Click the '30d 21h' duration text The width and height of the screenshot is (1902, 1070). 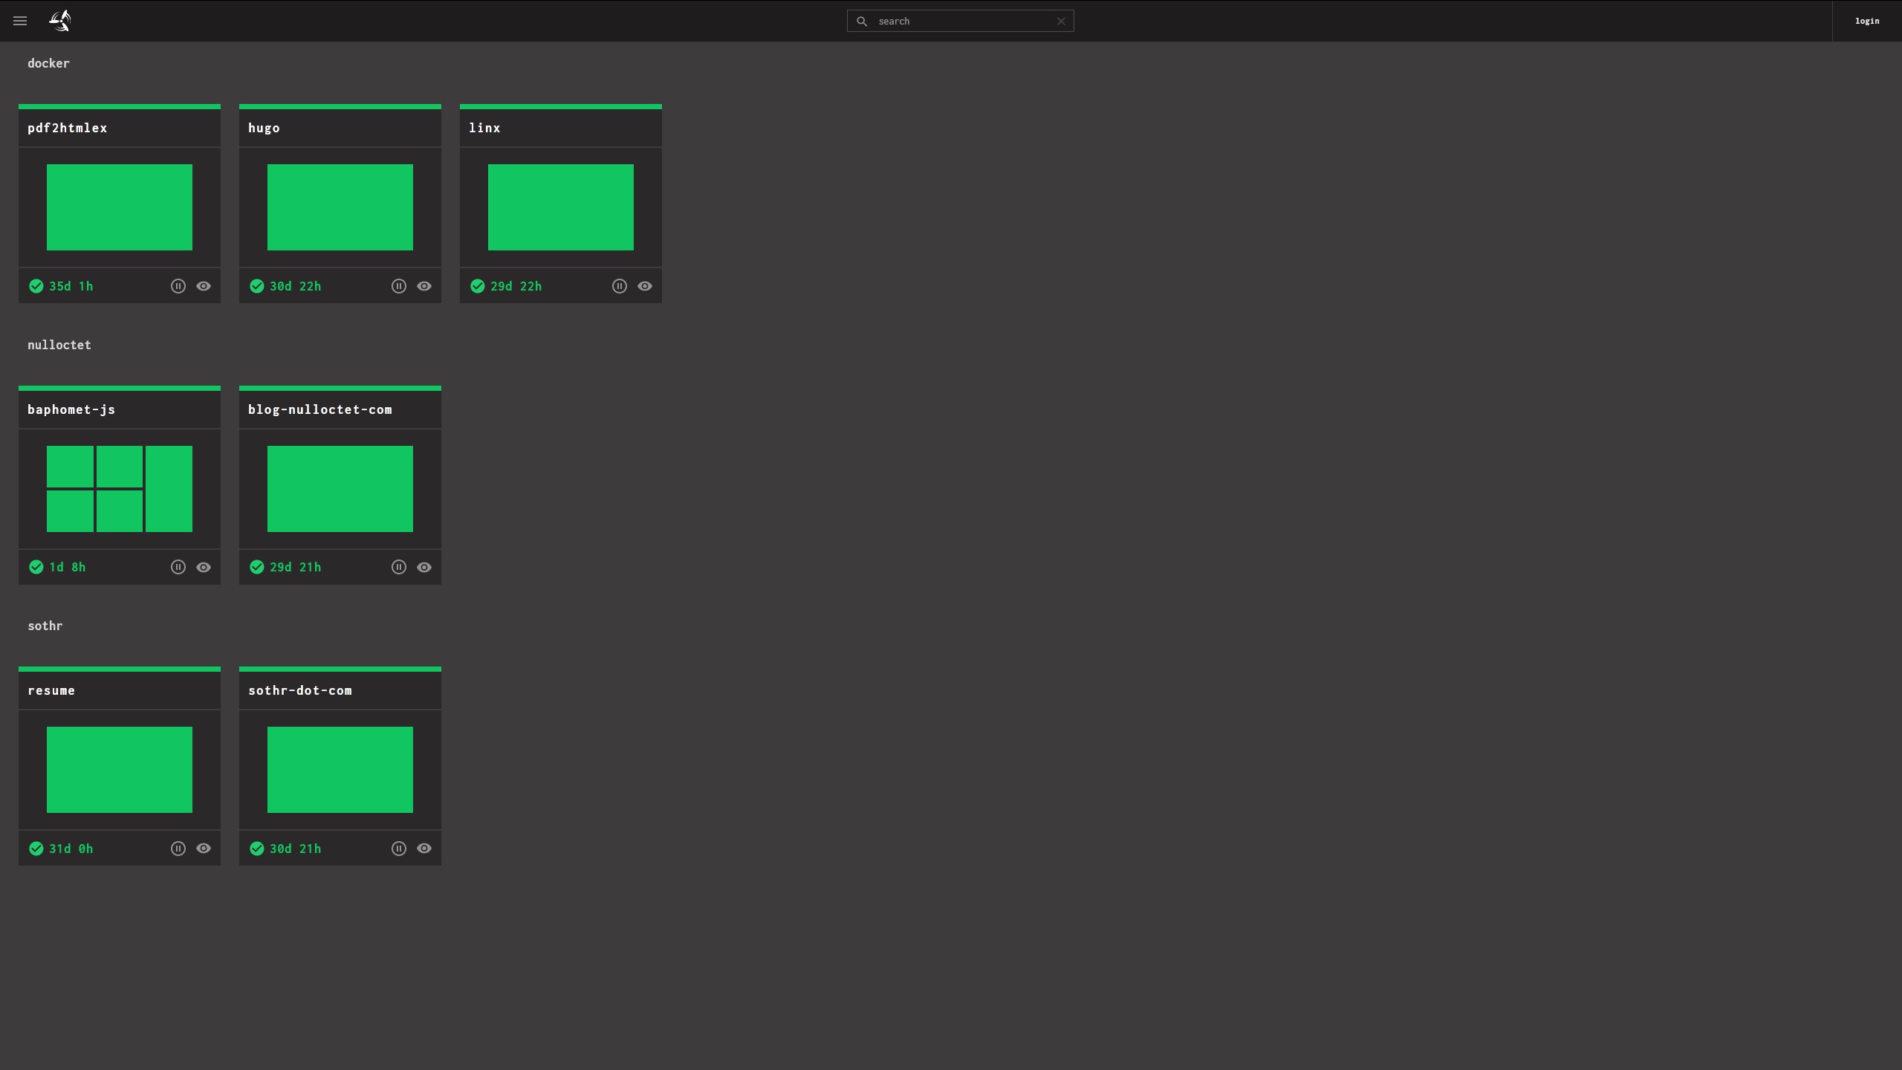coord(296,849)
